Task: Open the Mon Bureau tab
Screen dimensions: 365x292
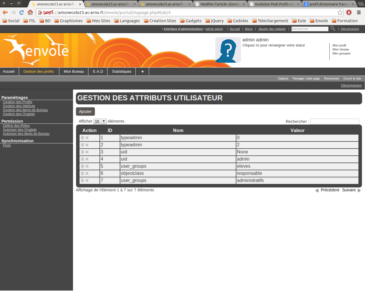Action: (74, 72)
